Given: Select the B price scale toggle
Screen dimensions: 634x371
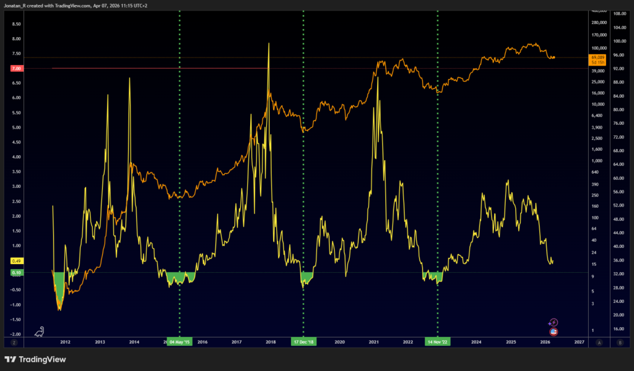Looking at the screenshot, I should pyautogui.click(x=620, y=343).
